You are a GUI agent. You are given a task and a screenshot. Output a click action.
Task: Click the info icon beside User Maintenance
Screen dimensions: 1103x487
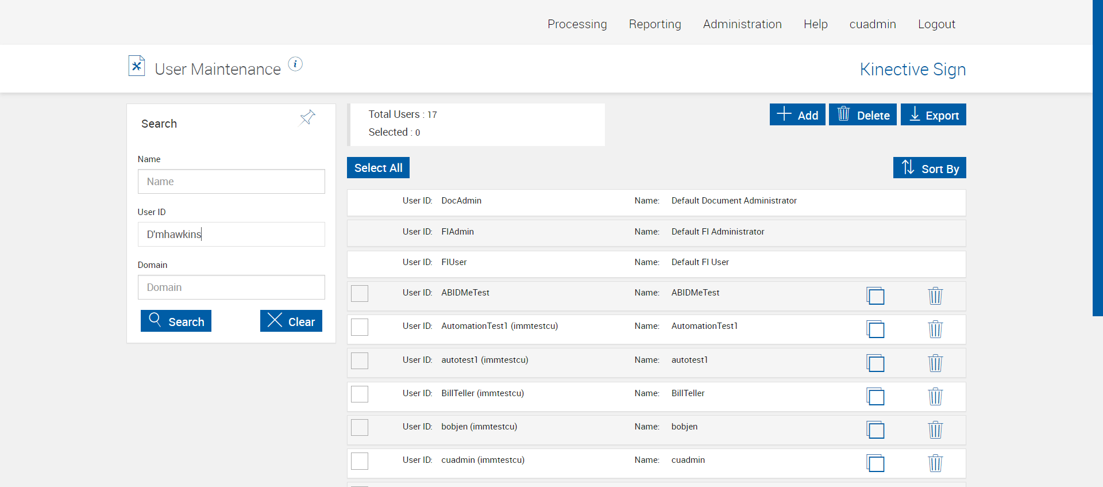(x=295, y=64)
